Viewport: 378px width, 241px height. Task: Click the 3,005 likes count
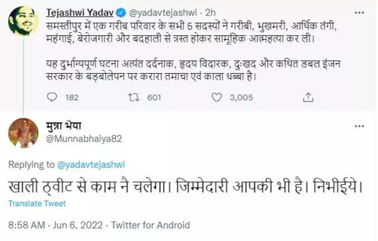point(241,98)
